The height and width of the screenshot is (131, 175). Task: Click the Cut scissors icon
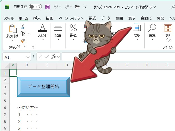23,26
